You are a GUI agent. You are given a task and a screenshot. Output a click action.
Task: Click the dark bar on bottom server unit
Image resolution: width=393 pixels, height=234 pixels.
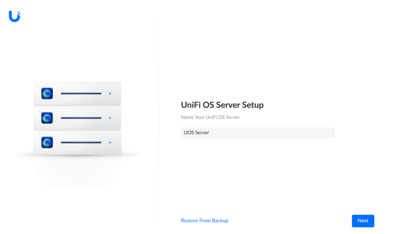pyautogui.click(x=81, y=142)
